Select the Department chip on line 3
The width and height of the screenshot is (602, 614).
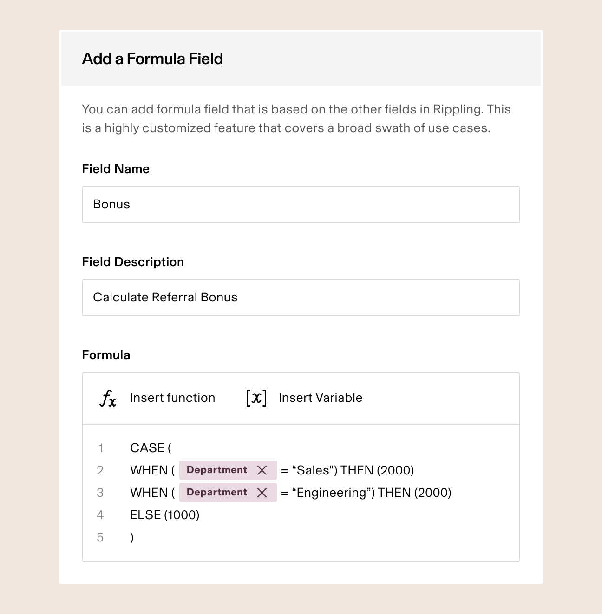coord(217,493)
